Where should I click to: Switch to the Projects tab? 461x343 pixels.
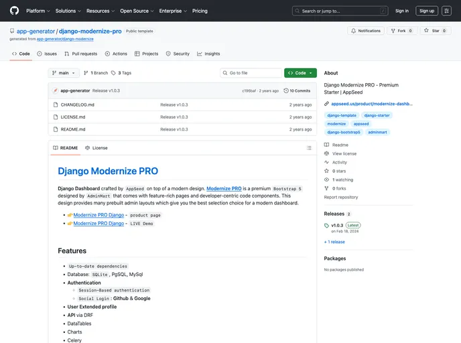click(x=147, y=54)
